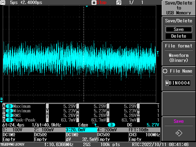196x147 pixels.
Task: Click the channel 3 ground marker
Action: click(x=2, y=100)
